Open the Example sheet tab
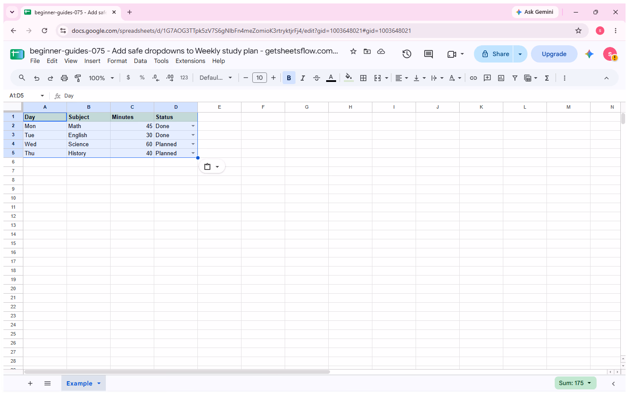This screenshot has height=395, width=629. [x=83, y=383]
